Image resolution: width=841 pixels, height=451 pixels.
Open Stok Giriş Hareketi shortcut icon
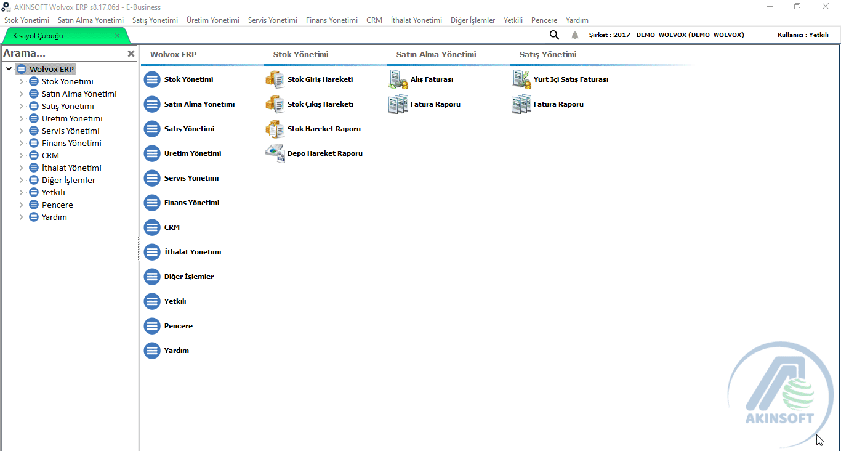point(275,79)
